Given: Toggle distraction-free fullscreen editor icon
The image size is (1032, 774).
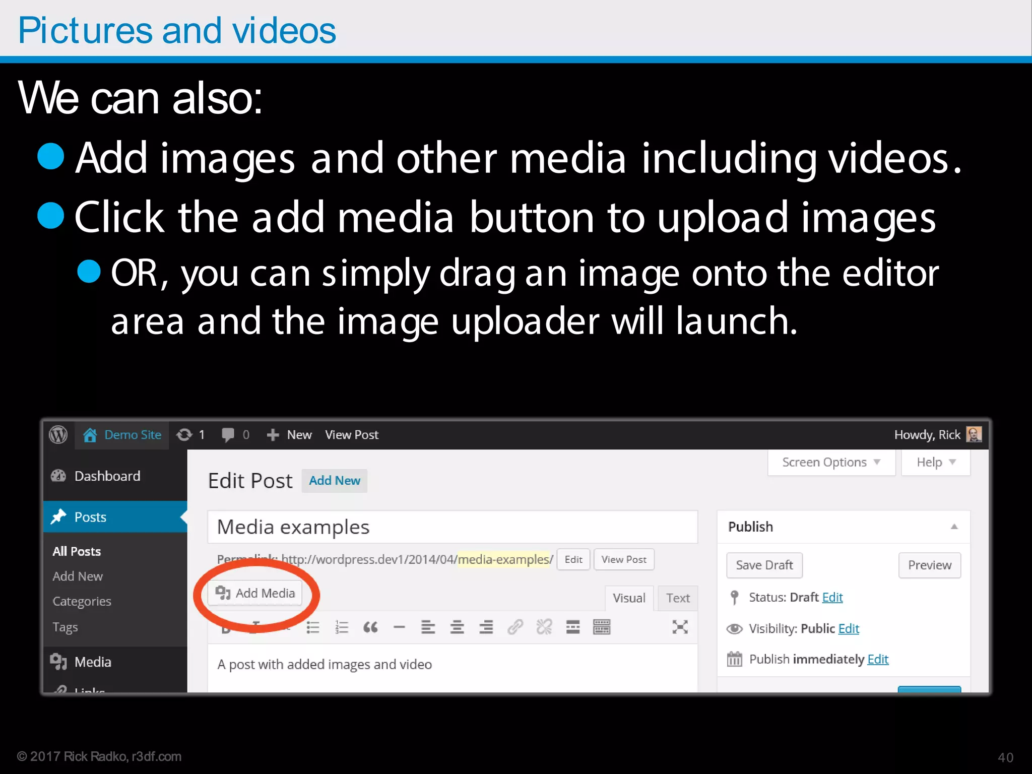Looking at the screenshot, I should coord(680,627).
